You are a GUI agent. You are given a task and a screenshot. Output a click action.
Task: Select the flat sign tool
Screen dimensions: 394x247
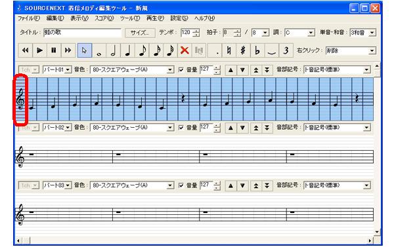click(x=257, y=50)
